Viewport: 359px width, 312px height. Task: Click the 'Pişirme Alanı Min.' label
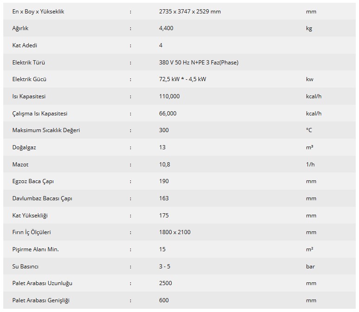click(36, 249)
